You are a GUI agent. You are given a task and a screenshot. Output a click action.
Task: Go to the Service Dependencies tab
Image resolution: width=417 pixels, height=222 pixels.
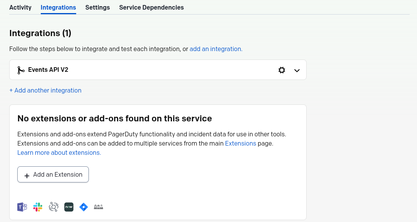(x=151, y=7)
